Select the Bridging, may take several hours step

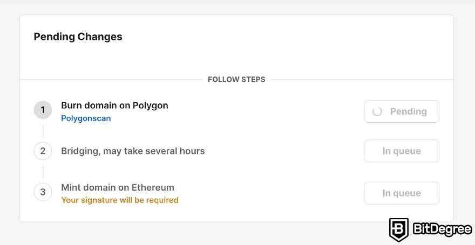pos(133,151)
